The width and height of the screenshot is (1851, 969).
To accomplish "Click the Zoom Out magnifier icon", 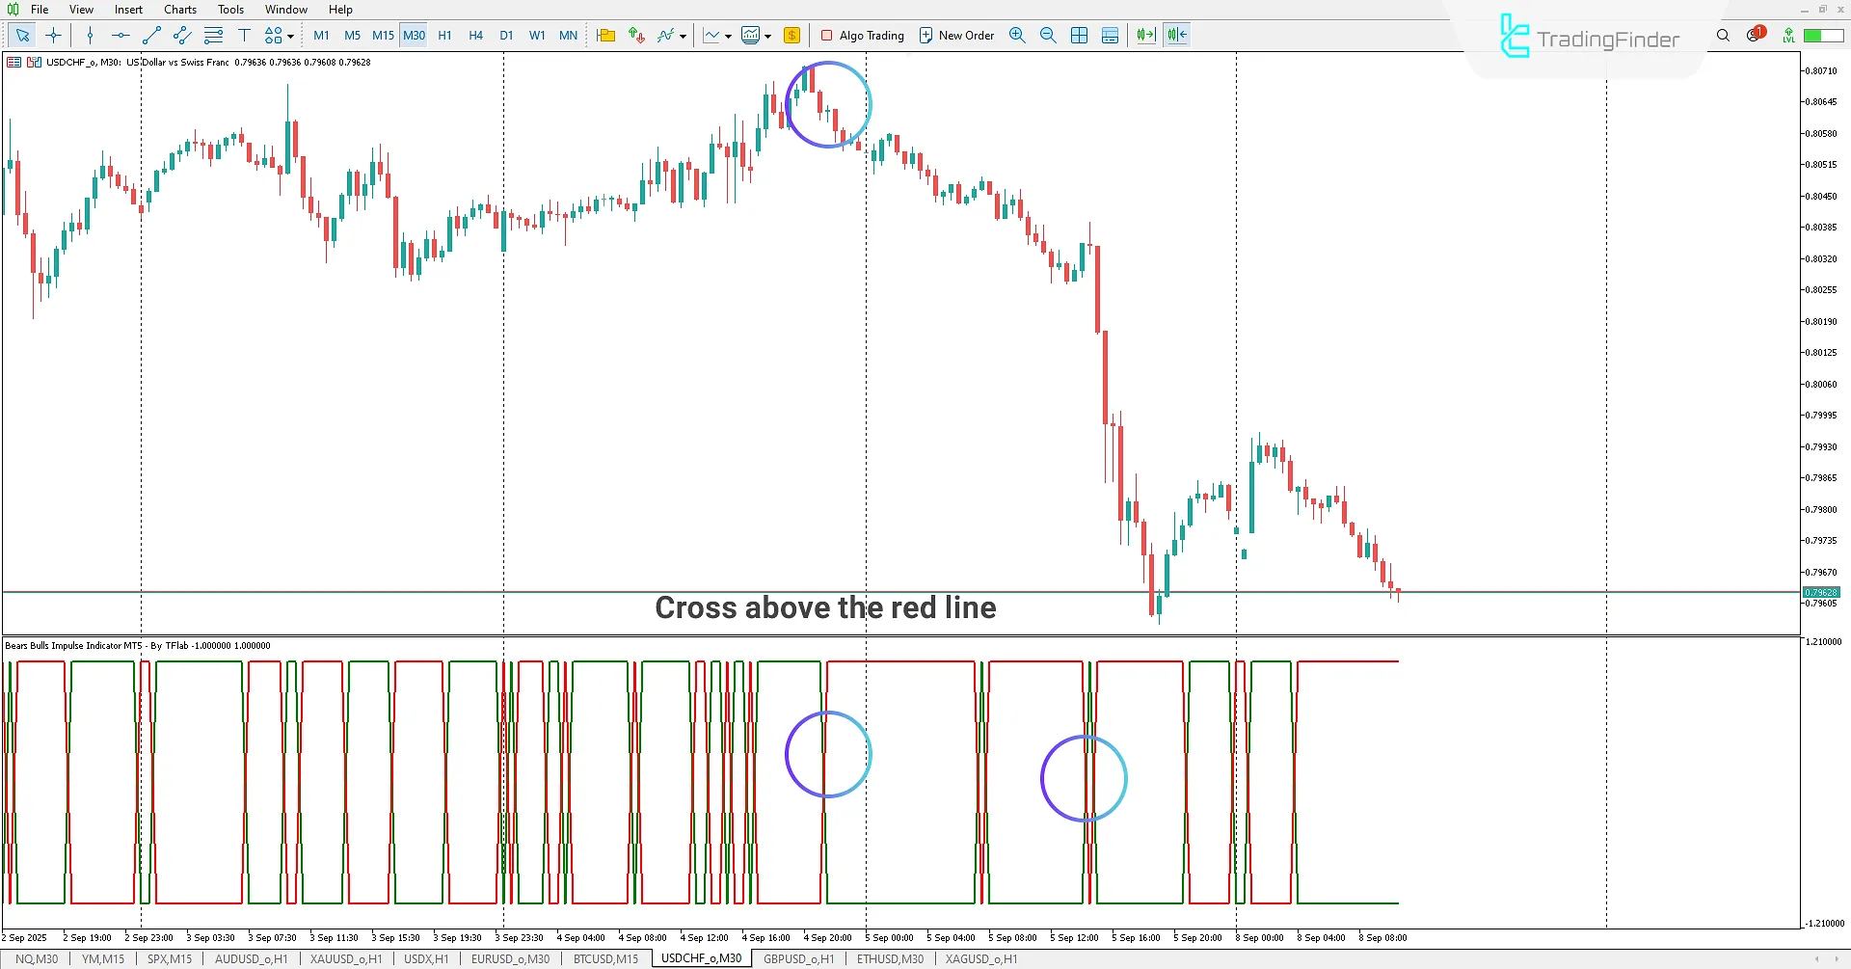I will 1048,35.
